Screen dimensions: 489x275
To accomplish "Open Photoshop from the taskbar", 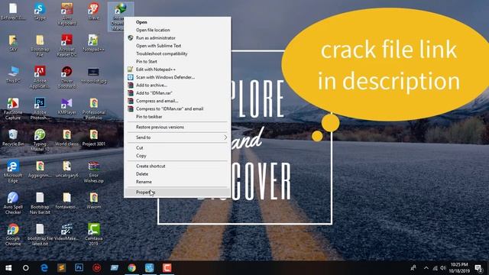I will pos(79,268).
